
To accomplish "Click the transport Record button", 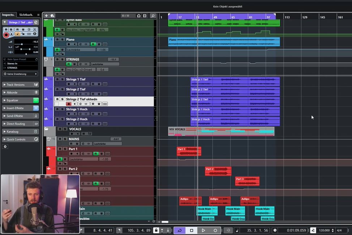I will 215,230.
